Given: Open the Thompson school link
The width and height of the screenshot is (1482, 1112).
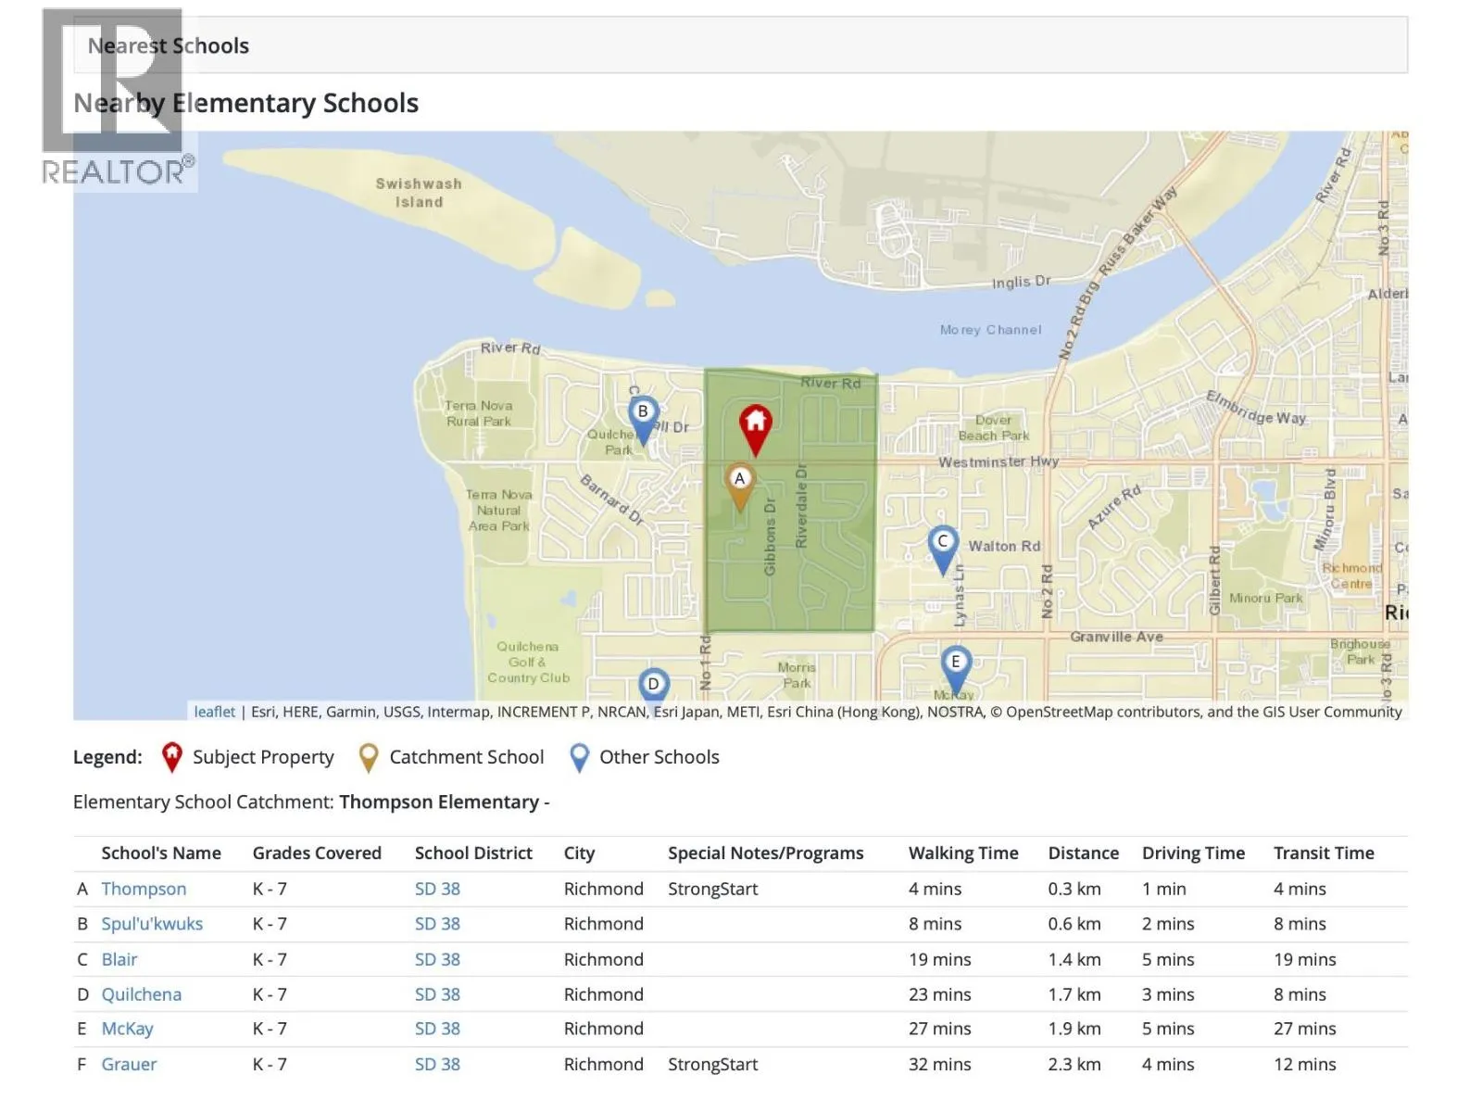Looking at the screenshot, I should (x=144, y=889).
